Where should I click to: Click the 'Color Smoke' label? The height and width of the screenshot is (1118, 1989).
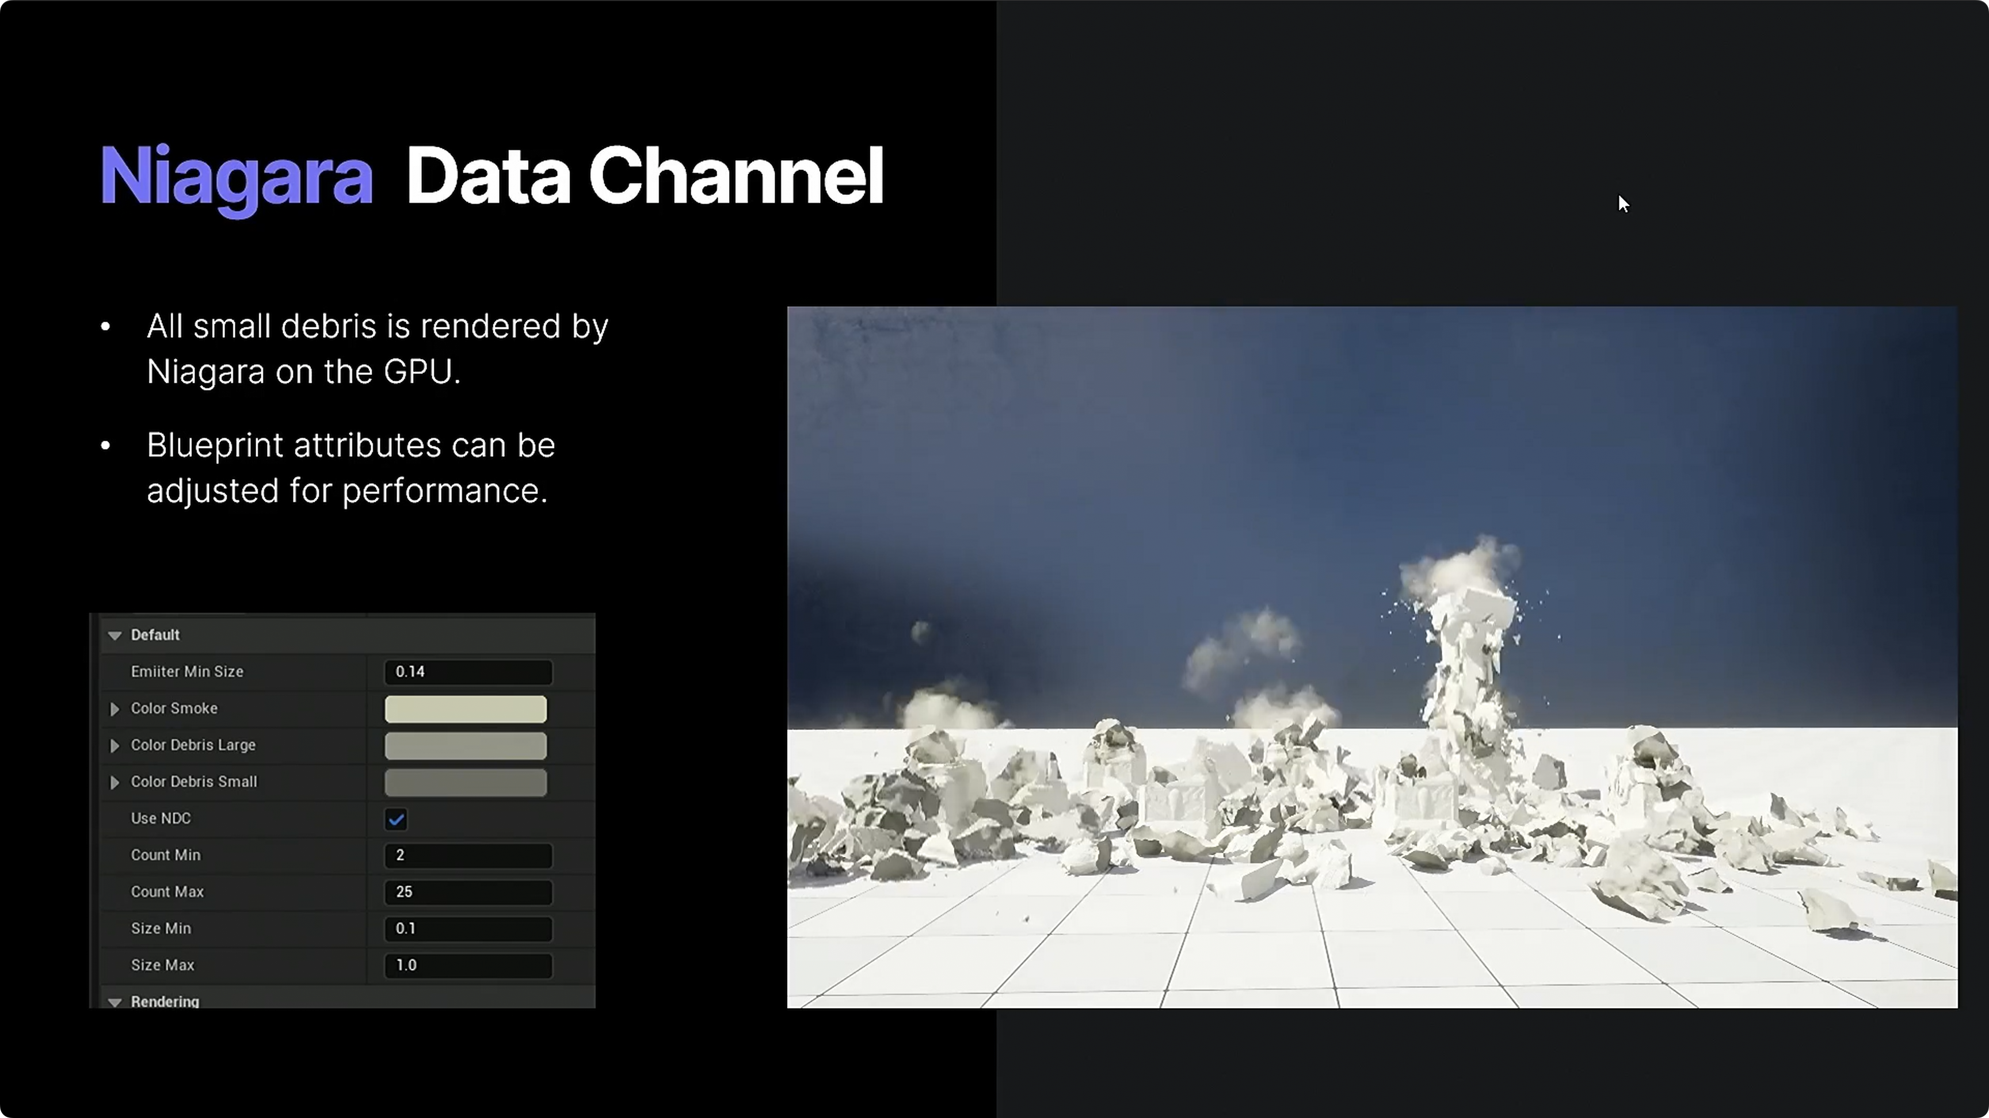pos(174,709)
